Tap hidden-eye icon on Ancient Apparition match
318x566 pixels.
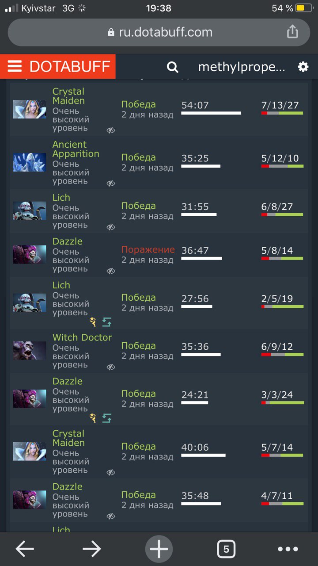click(x=111, y=183)
